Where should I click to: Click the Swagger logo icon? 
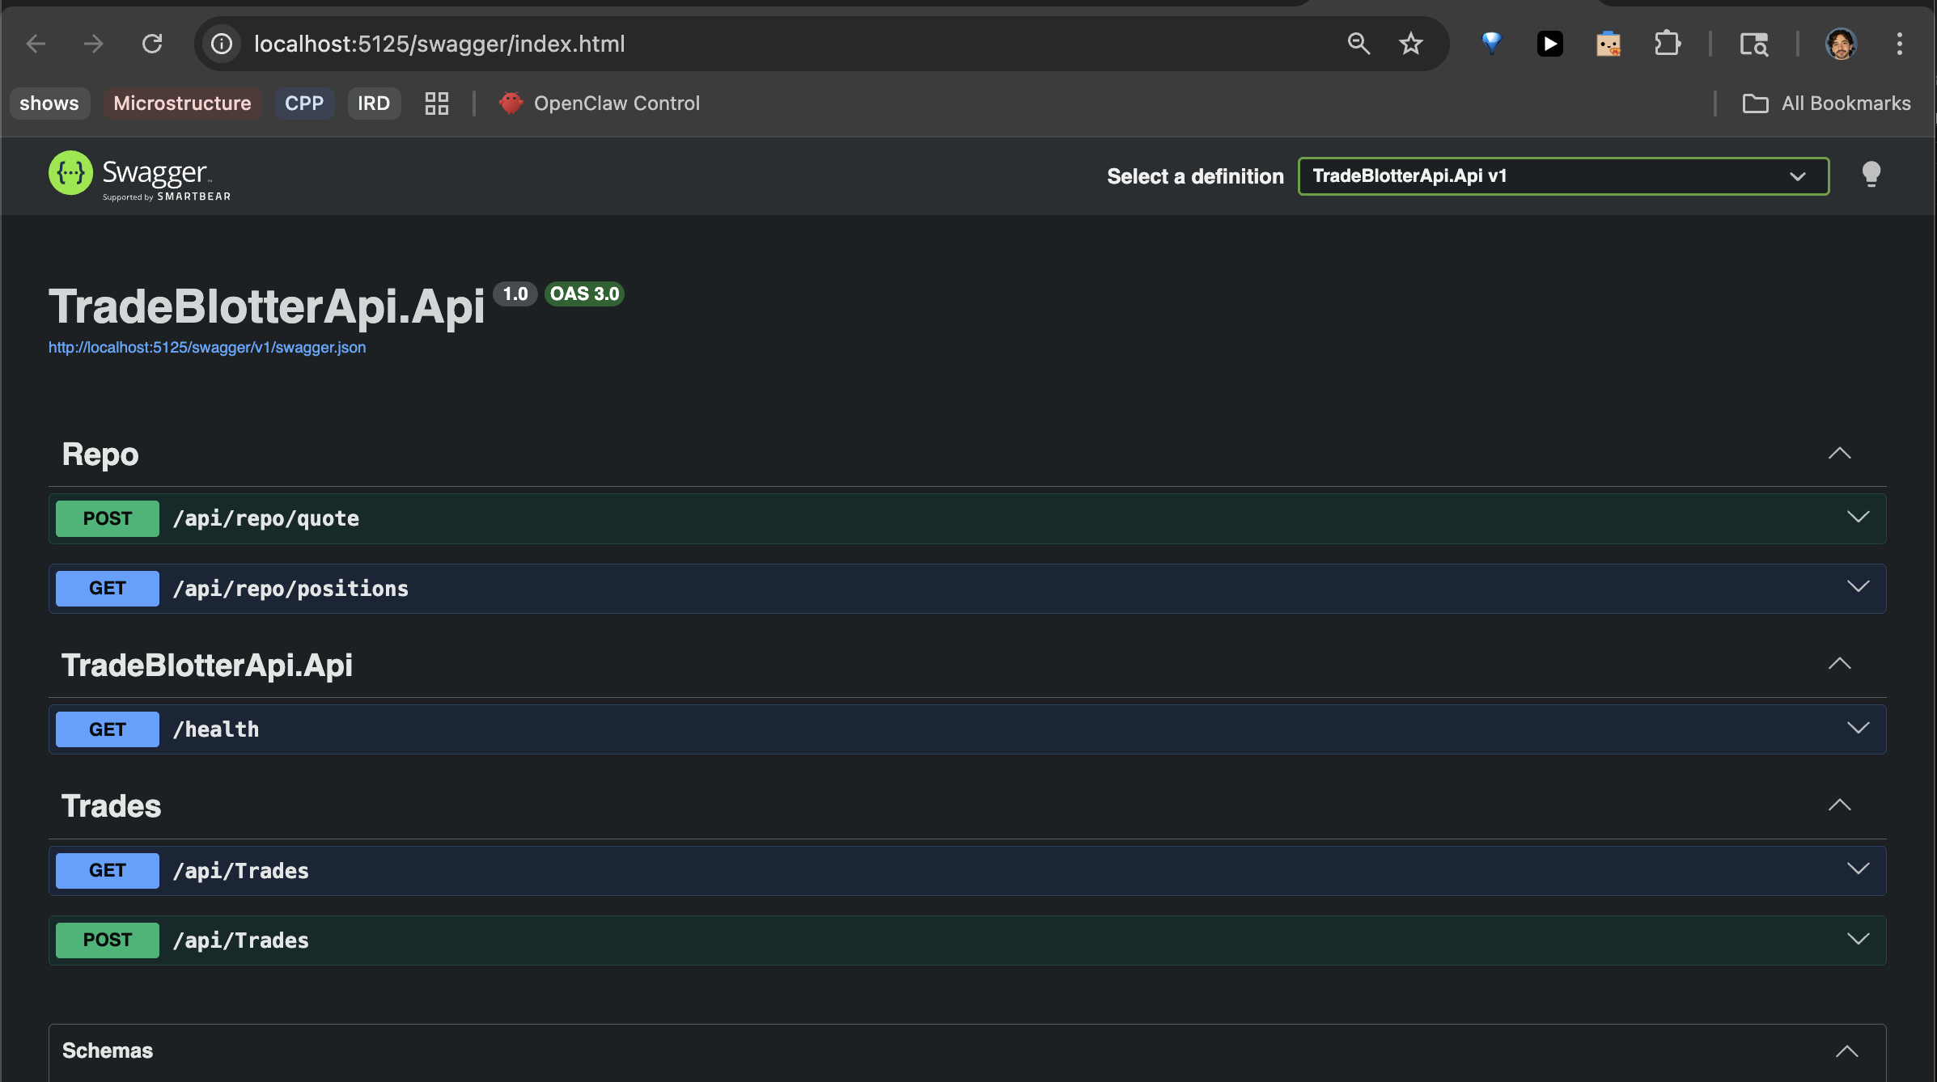click(x=71, y=173)
